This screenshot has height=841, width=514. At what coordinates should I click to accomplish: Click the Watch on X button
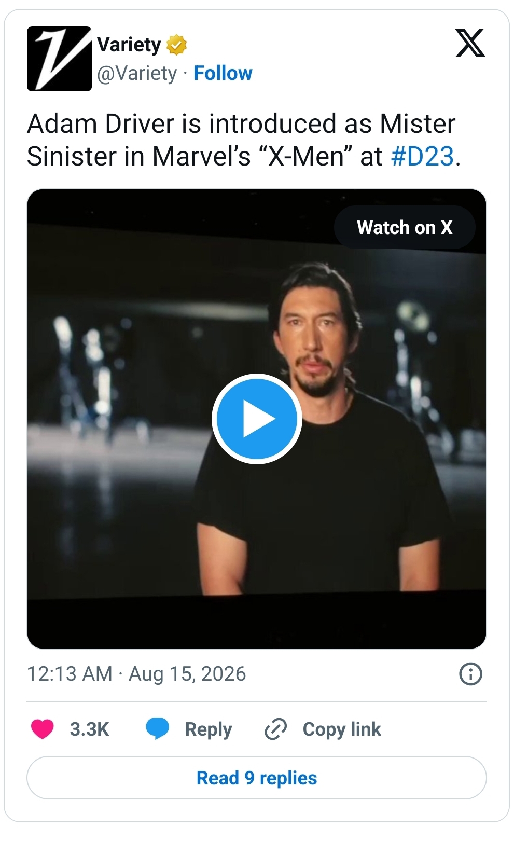click(x=405, y=227)
